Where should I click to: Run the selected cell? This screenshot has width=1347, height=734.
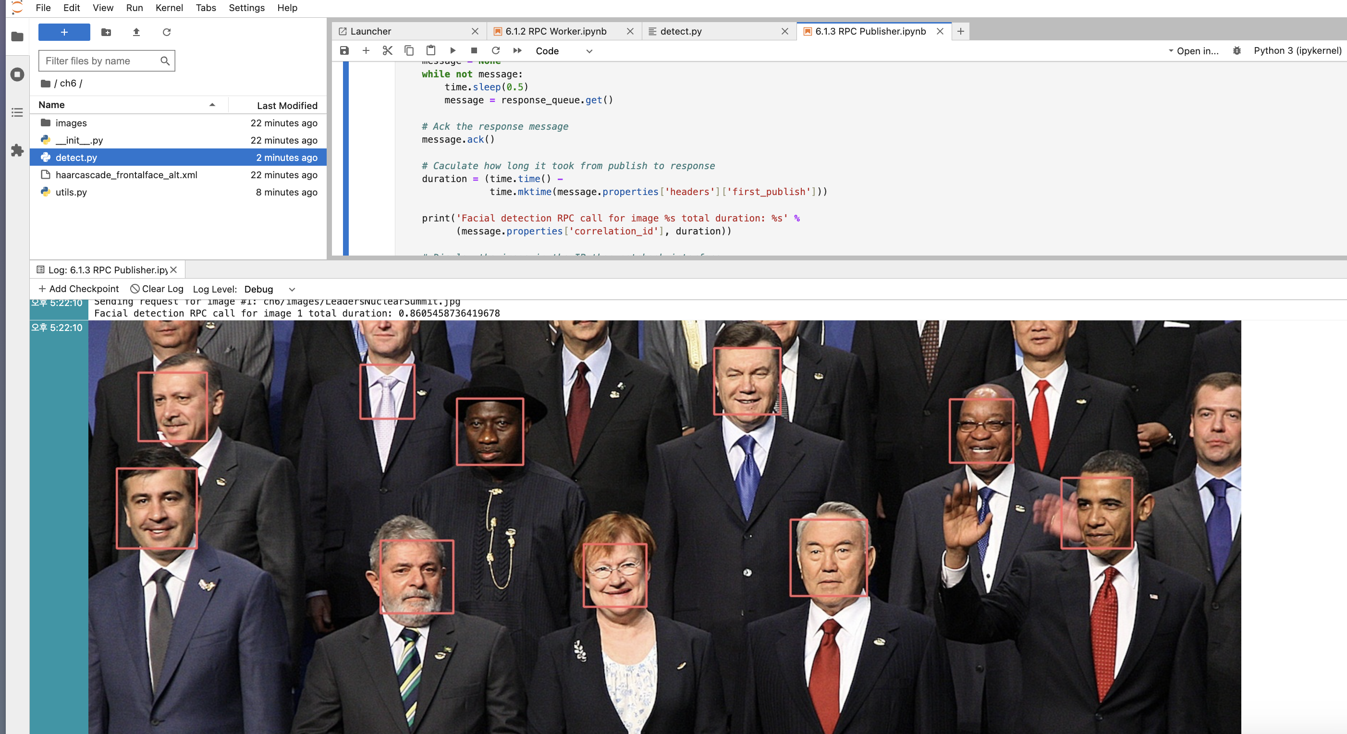[x=453, y=51]
